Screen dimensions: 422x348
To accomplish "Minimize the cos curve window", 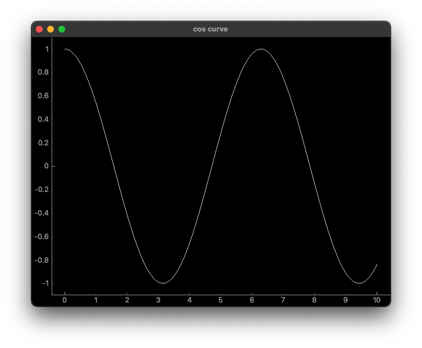I will 51,29.
